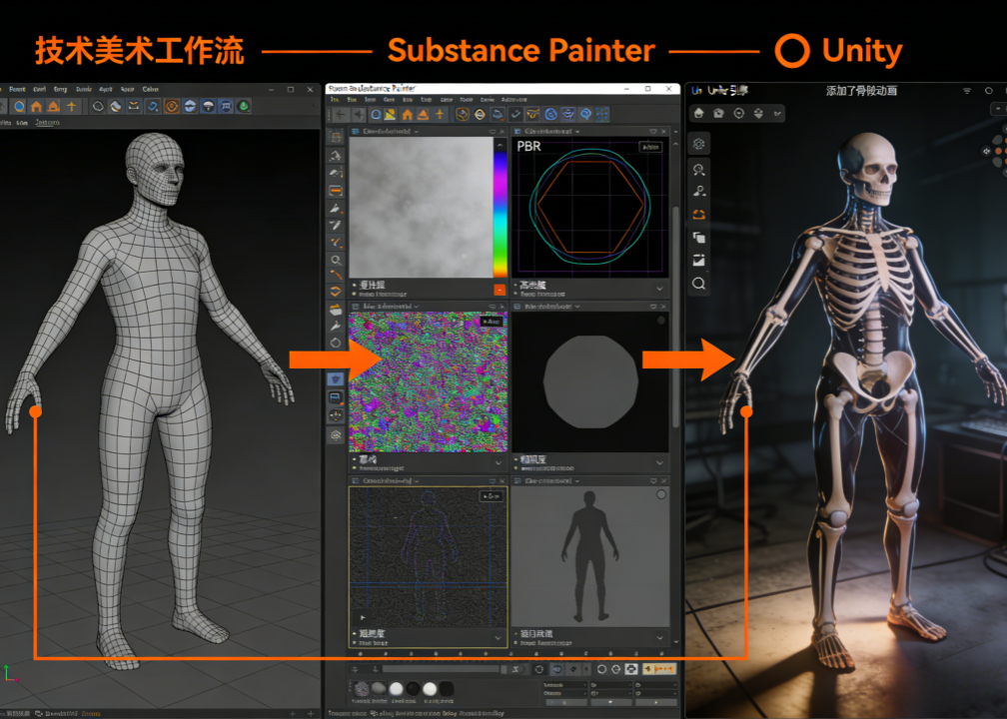Expand the chevron under the grey polygon roughness panel
This screenshot has width=1007, height=719.
pos(659,462)
